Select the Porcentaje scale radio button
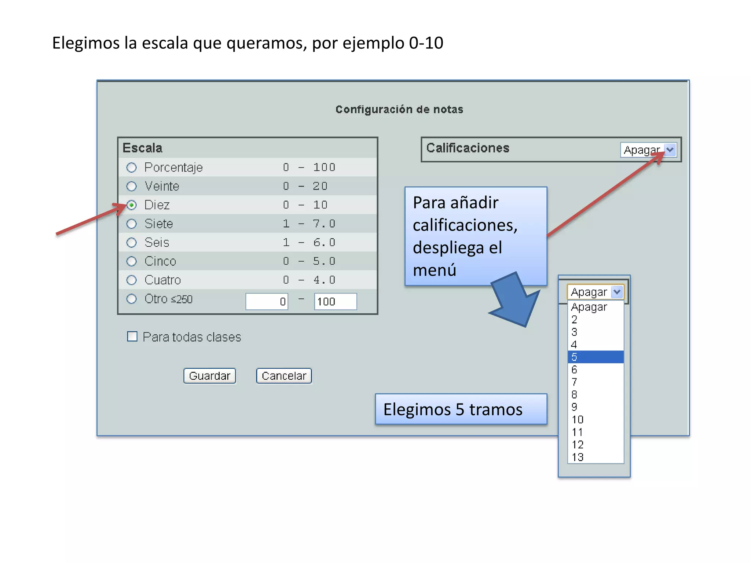This screenshot has height=563, width=751. [x=131, y=168]
